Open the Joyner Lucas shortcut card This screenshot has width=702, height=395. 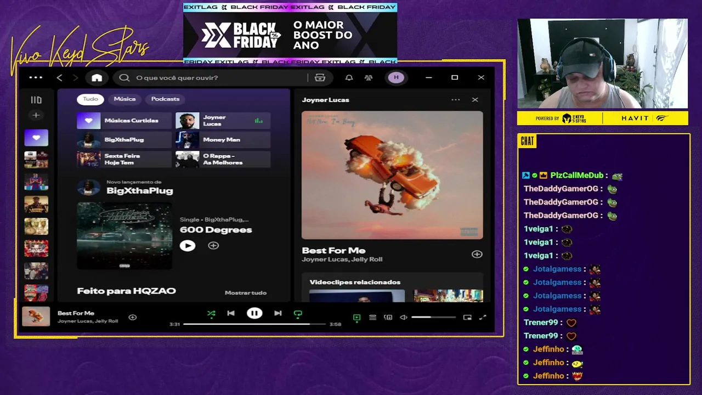(x=223, y=121)
